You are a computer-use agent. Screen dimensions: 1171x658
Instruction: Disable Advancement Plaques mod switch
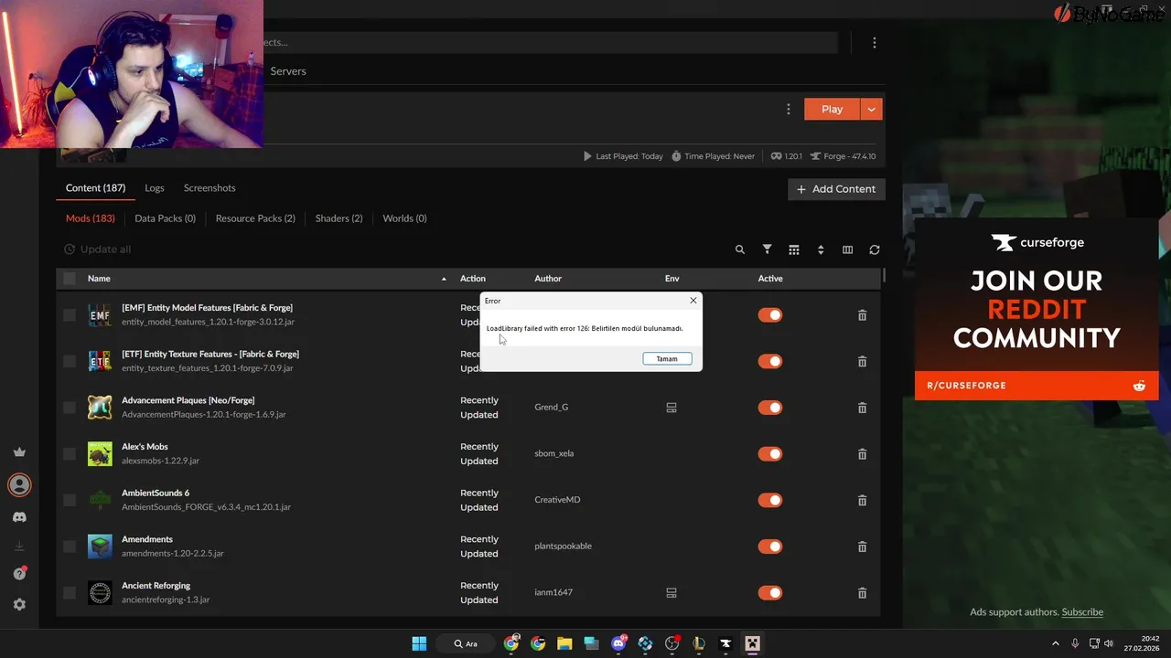[770, 408]
